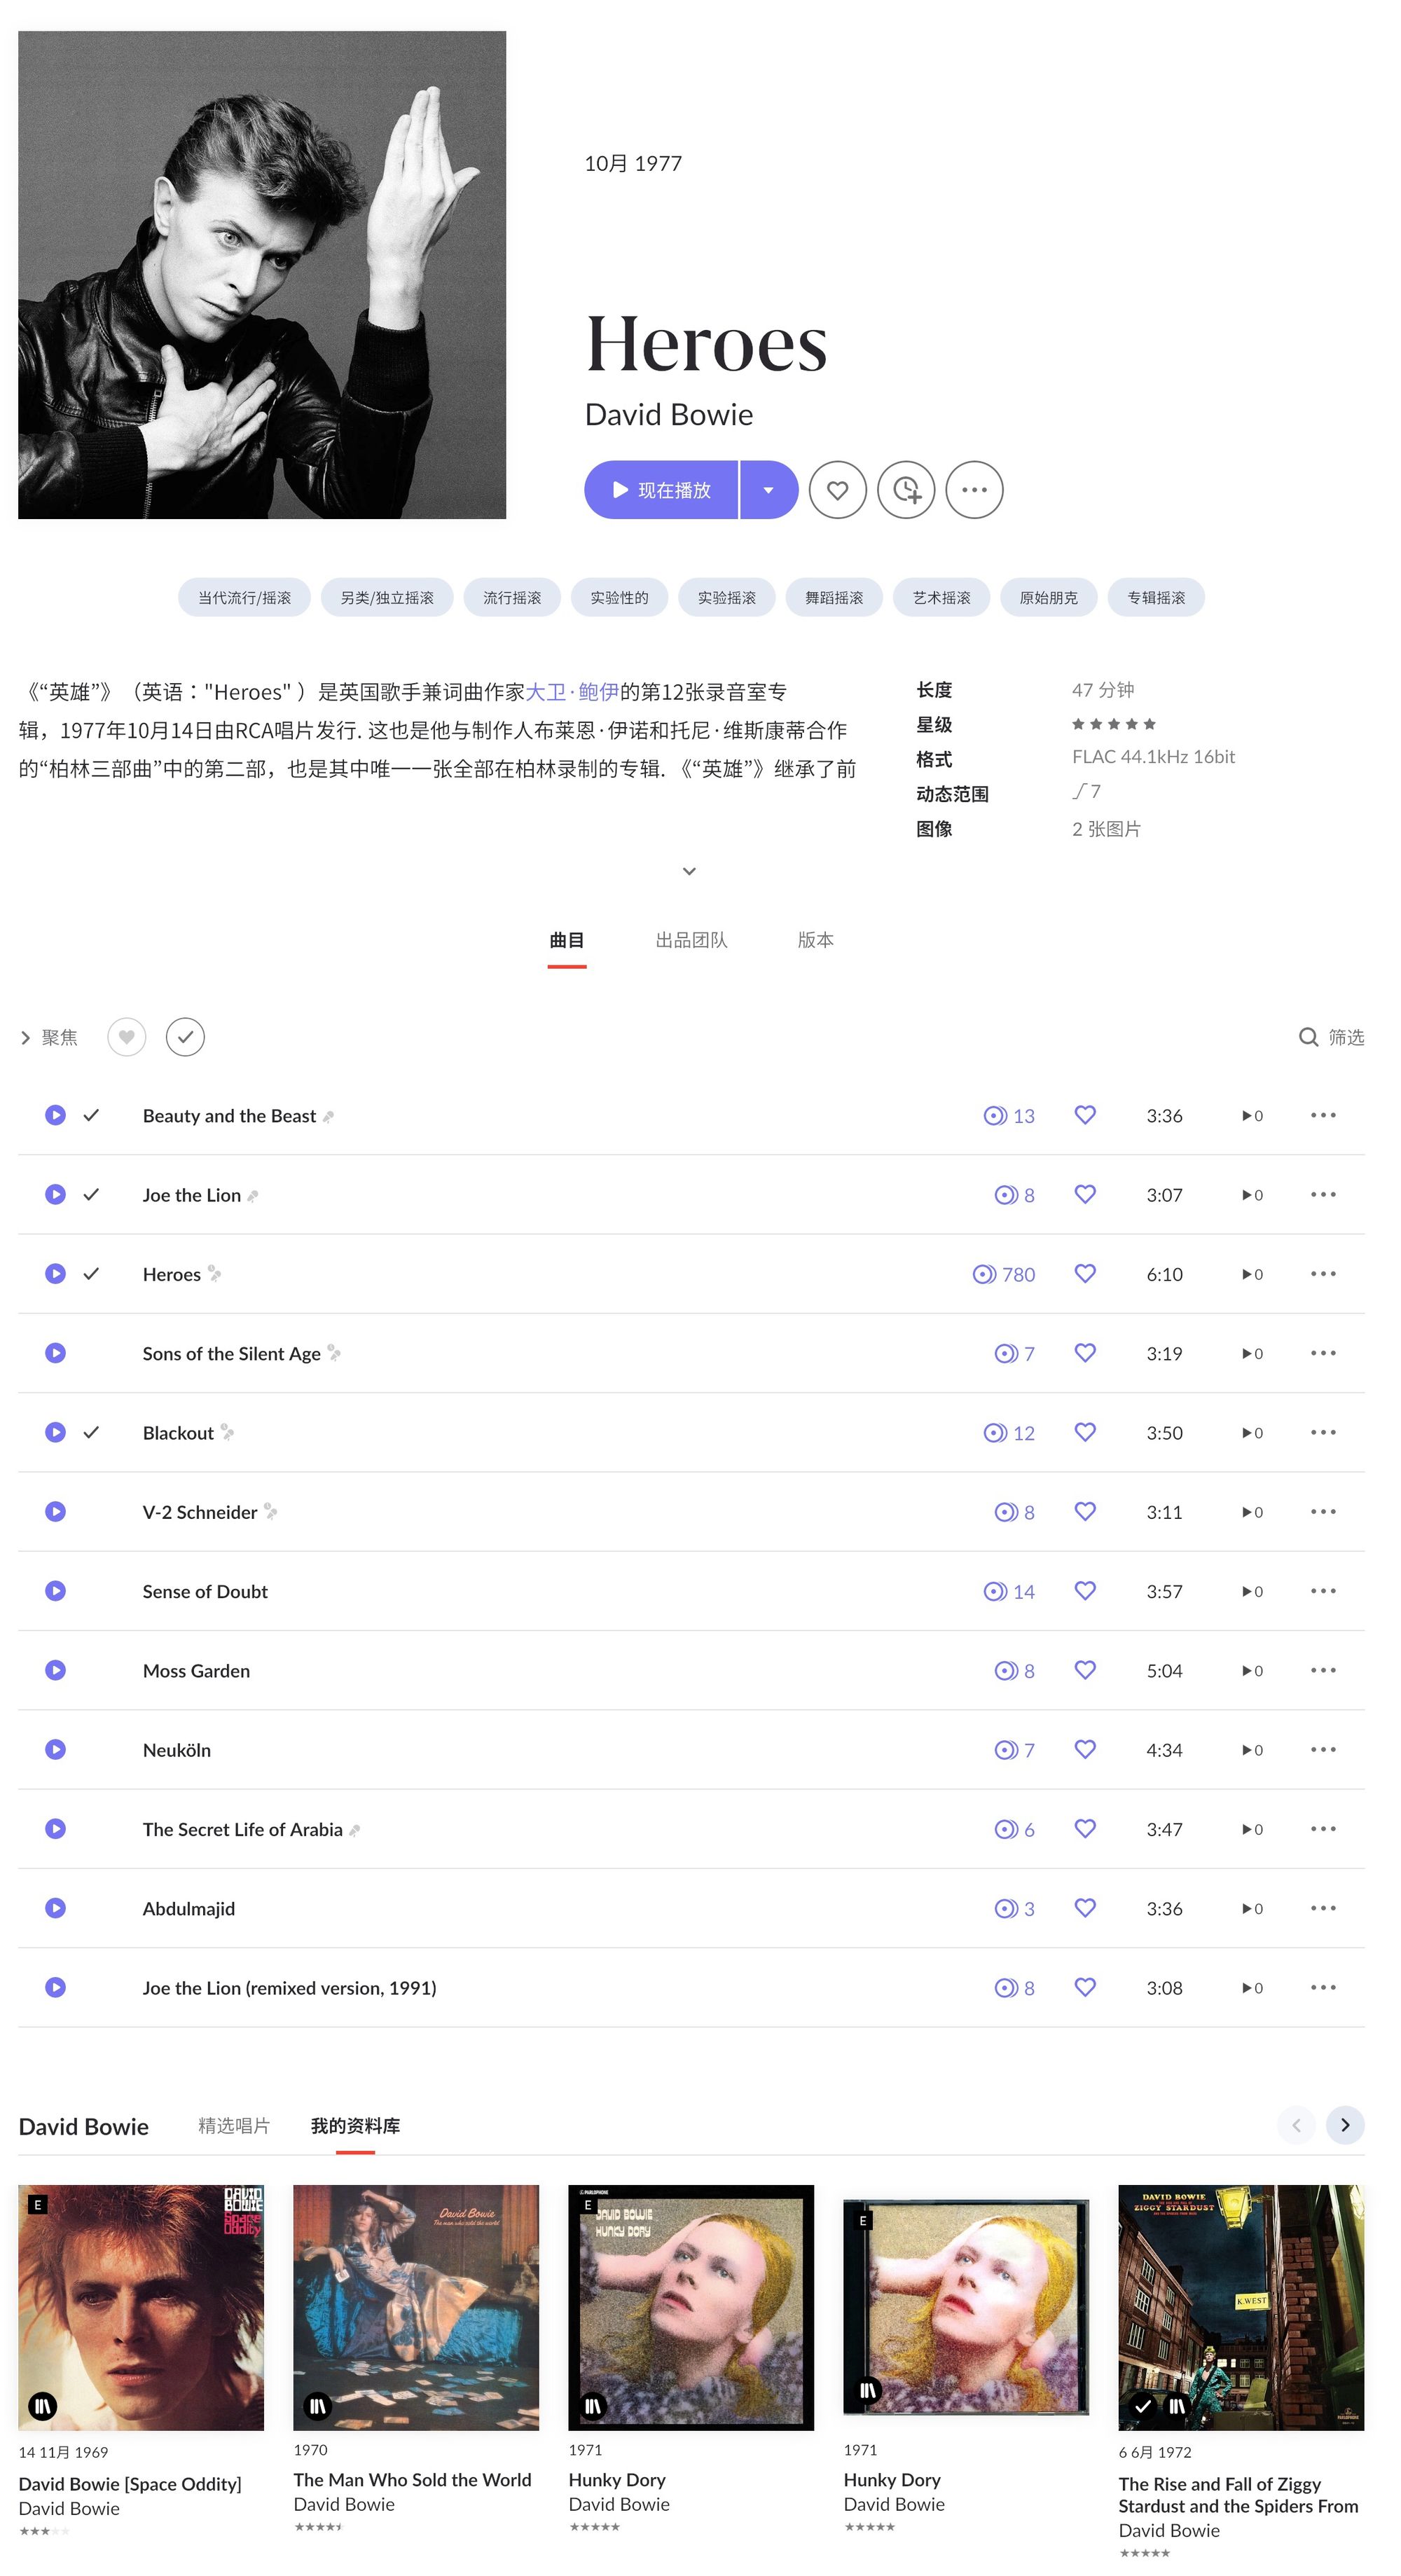Open more options for The Secret Life of Arabia
Screen dimensions: 1401x2576
[1322, 1828]
